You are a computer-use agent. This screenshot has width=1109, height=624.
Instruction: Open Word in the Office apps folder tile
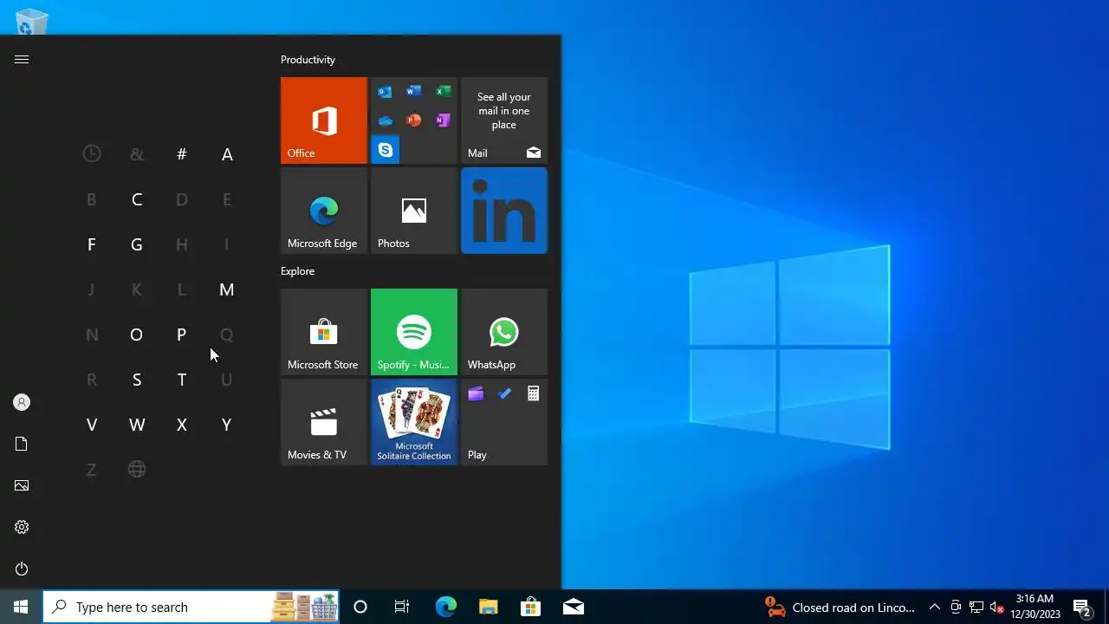tap(414, 92)
